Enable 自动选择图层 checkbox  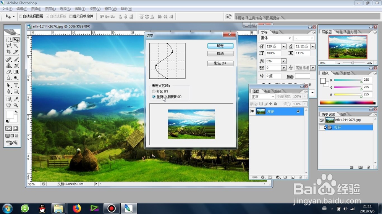pyautogui.click(x=21, y=16)
